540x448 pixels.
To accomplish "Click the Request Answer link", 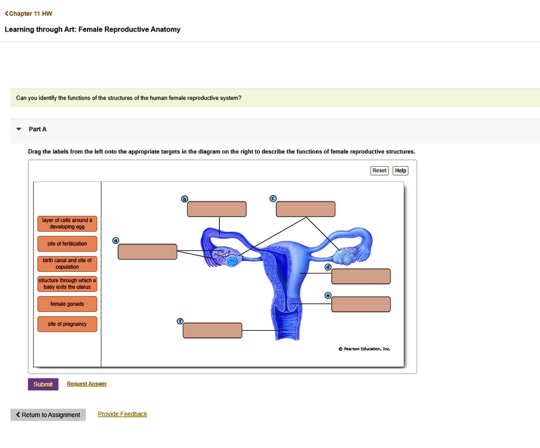I will [x=86, y=384].
